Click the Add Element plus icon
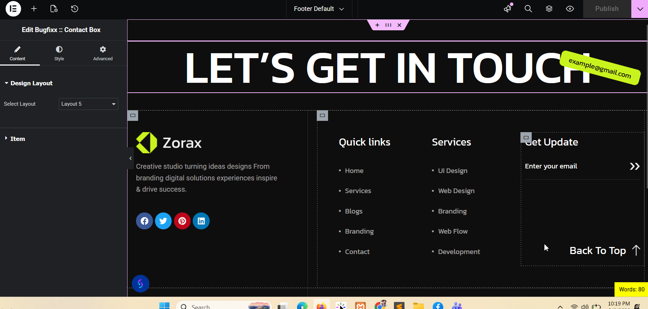The width and height of the screenshot is (648, 309). click(x=34, y=9)
